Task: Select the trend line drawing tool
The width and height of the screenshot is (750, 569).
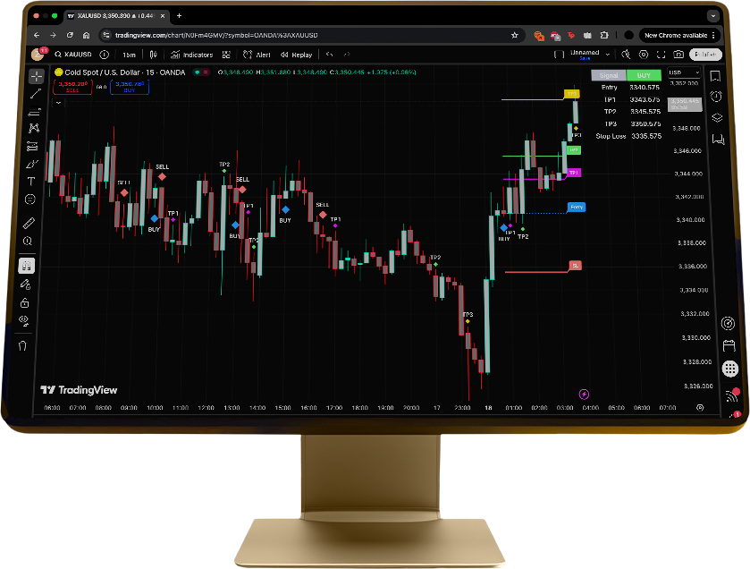Action: coord(35,93)
